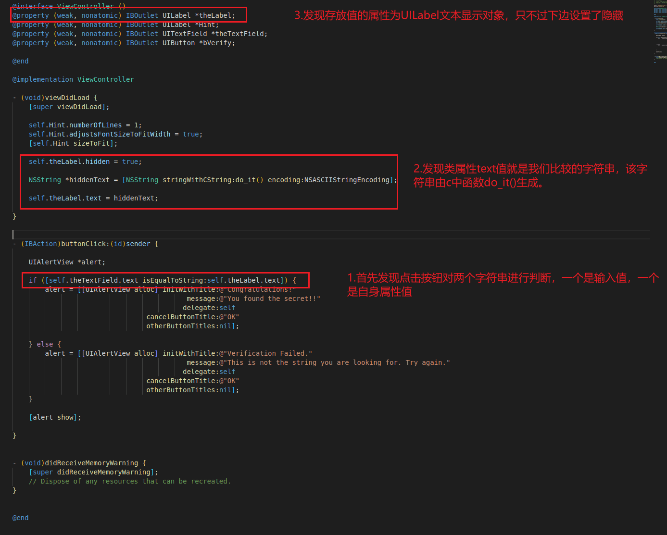This screenshot has height=535, width=667.
Task: Click the '} else {' line
Action: [x=45, y=344]
